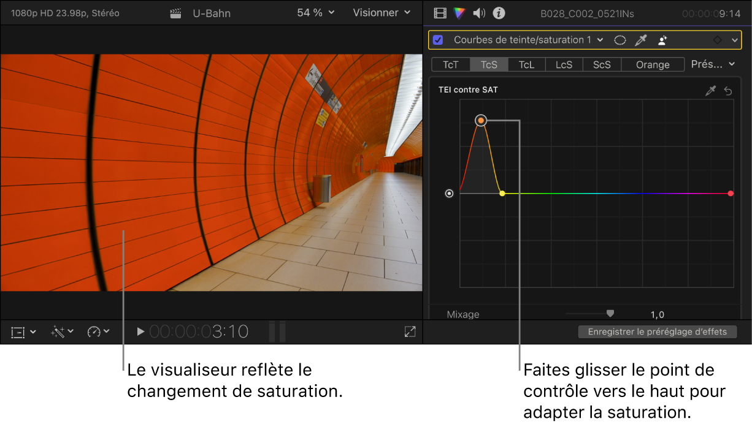Image resolution: width=752 pixels, height=424 pixels.
Task: Click Enregistrer le préréglage d'effets button
Action: 657,331
